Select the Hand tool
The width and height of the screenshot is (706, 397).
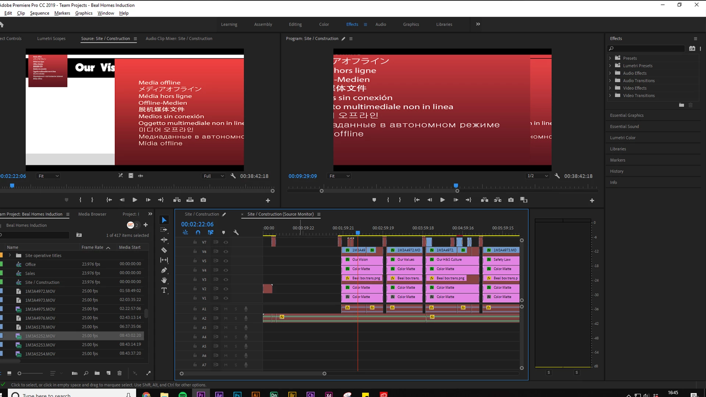pos(164,280)
